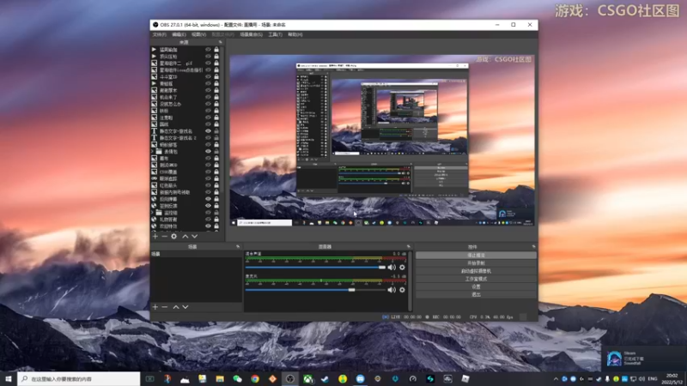
Task: Open the gear settings for the 麦克风 channel
Action: coord(402,290)
